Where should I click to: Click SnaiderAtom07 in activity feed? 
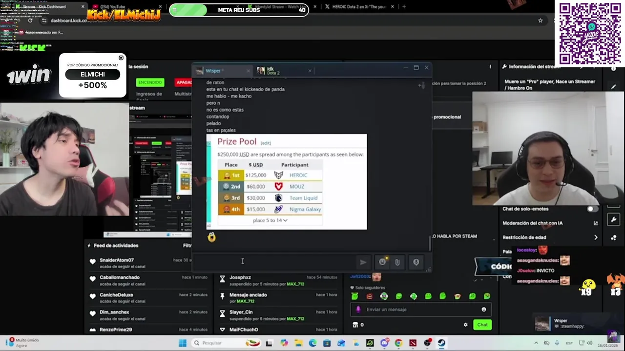tap(116, 260)
